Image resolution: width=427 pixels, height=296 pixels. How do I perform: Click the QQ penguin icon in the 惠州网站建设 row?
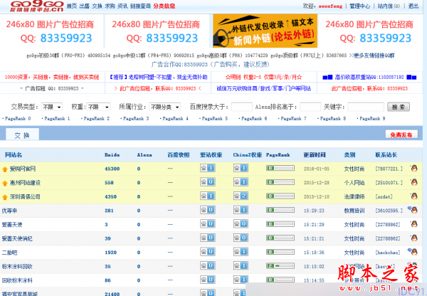pyautogui.click(x=414, y=182)
